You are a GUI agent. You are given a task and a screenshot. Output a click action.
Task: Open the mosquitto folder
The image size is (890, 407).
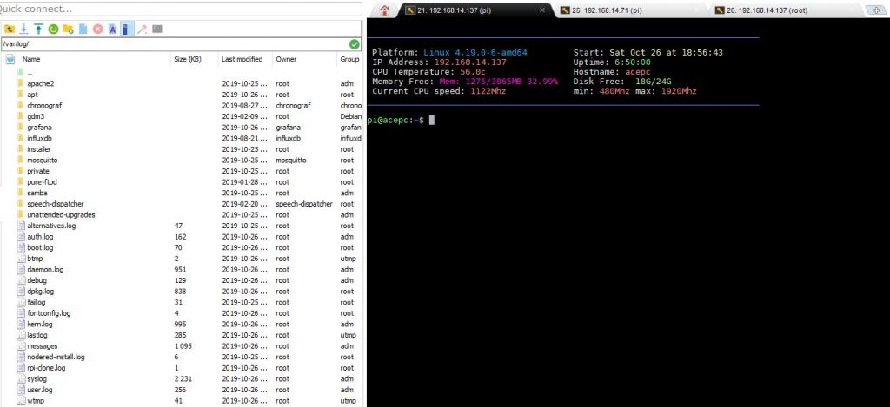44,160
